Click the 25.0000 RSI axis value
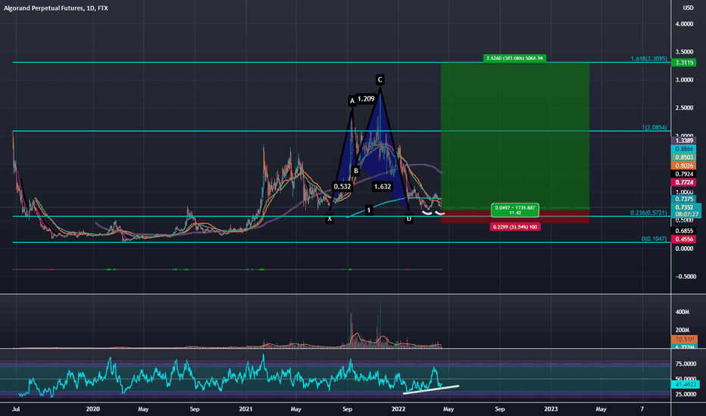706x416 pixels. tap(686, 394)
